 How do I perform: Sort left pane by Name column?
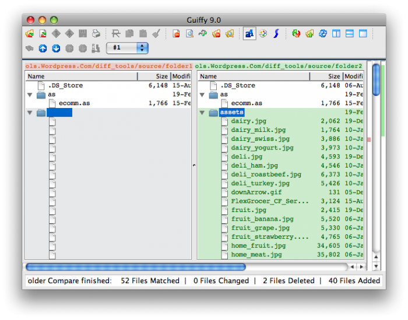coord(81,76)
